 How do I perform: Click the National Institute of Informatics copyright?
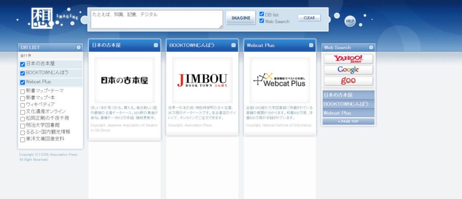click(x=278, y=125)
